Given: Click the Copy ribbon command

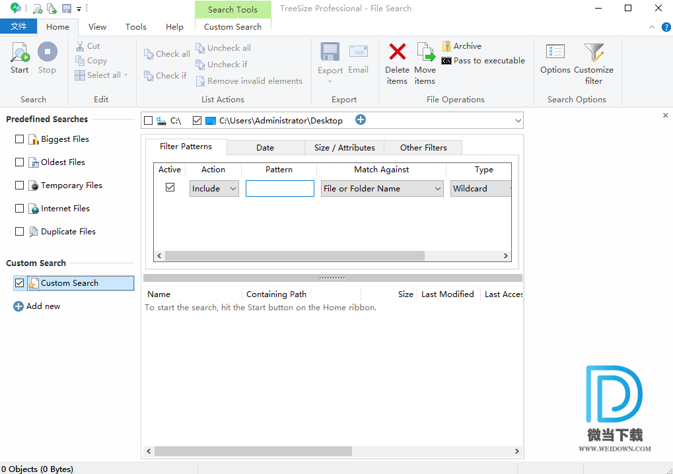Looking at the screenshot, I should click(x=91, y=61).
